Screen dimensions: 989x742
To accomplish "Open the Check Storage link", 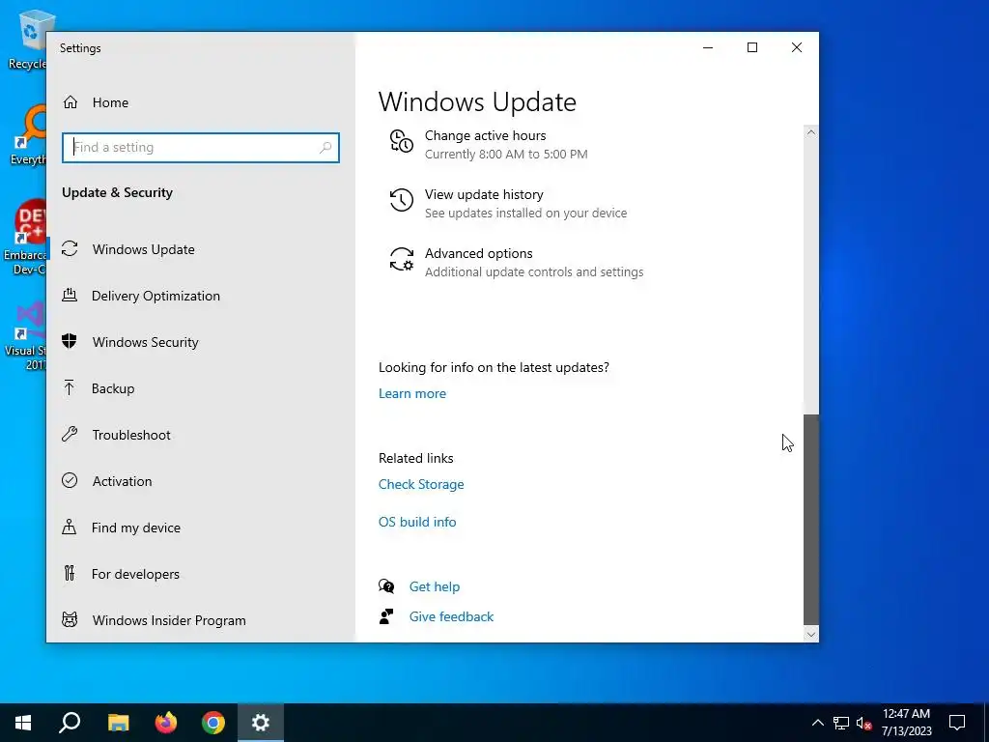I will (x=421, y=484).
